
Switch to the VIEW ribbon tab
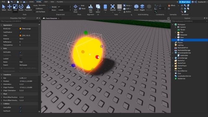[x=52, y=2]
